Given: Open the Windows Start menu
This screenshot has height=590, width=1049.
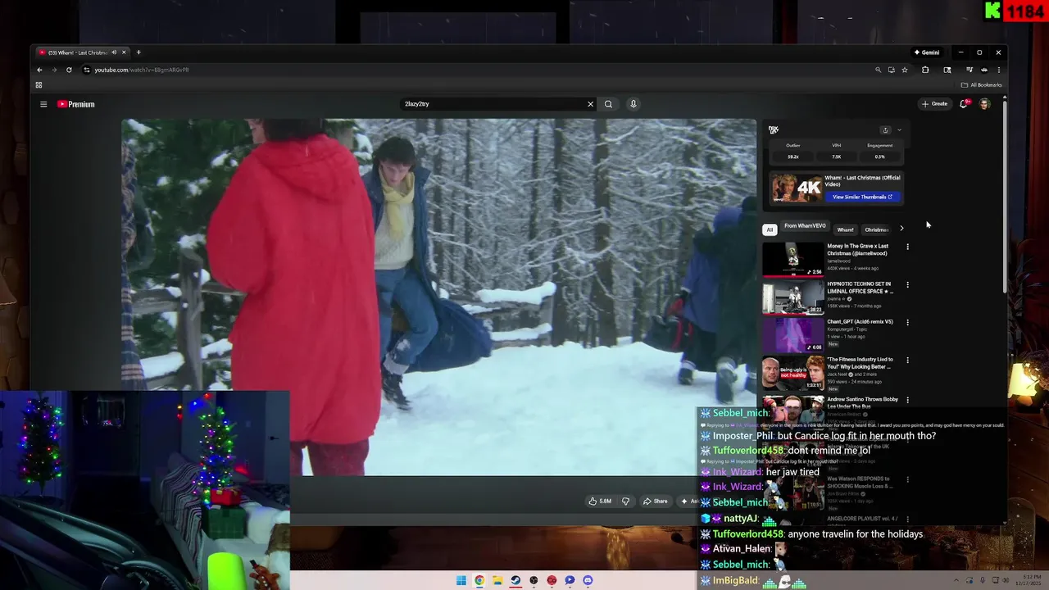Looking at the screenshot, I should point(461,580).
